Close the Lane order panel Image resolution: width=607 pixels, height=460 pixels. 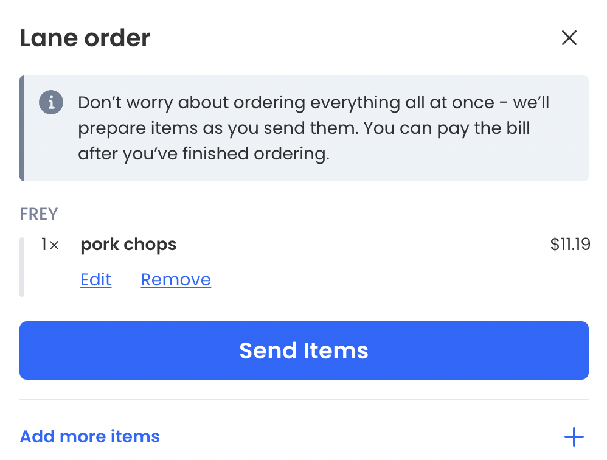pos(569,38)
